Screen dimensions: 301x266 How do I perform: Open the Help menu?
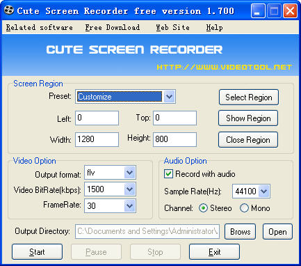(x=214, y=27)
